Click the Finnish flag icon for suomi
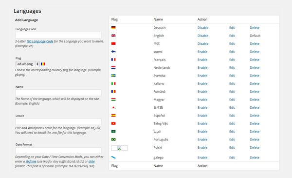 113,52
